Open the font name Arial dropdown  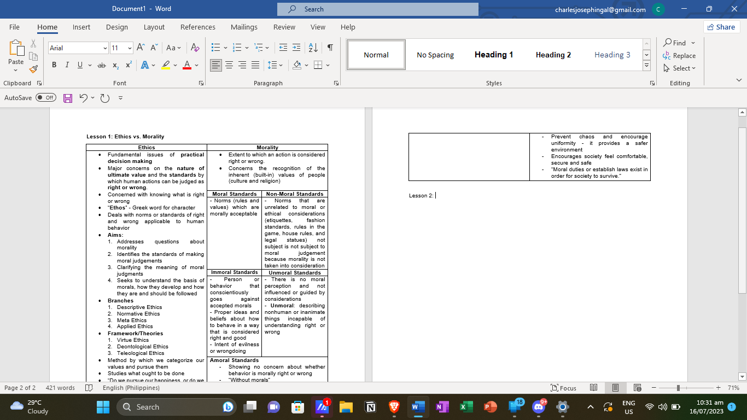105,48
